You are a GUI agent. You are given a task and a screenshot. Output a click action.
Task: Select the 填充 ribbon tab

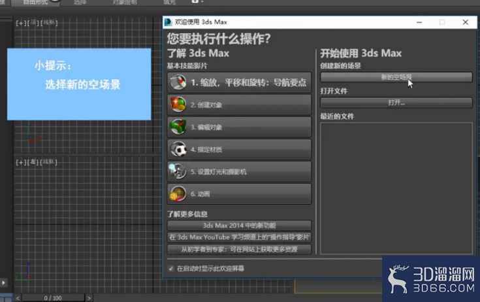[x=169, y=2]
